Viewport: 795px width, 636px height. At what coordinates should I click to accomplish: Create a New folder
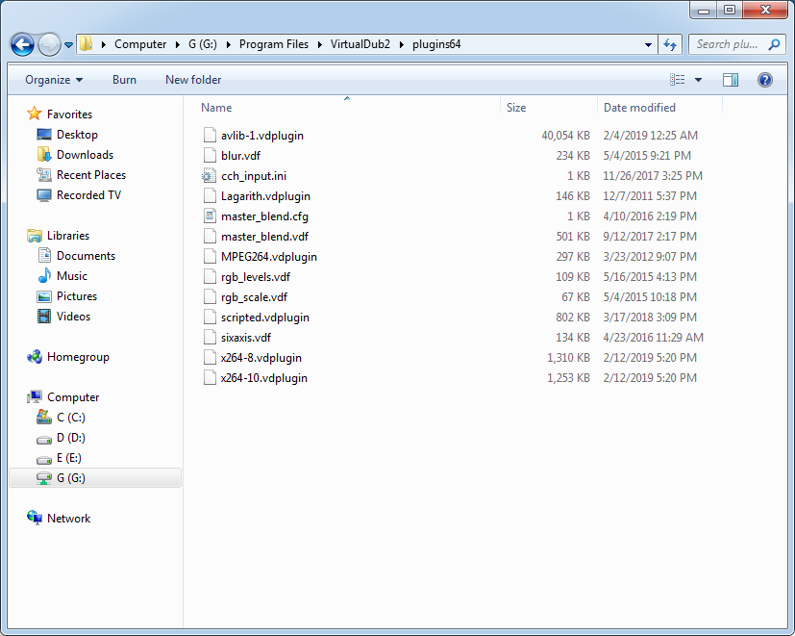(x=193, y=80)
